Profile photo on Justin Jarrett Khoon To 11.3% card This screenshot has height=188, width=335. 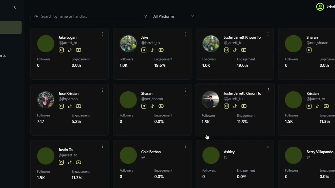pyautogui.click(x=210, y=99)
